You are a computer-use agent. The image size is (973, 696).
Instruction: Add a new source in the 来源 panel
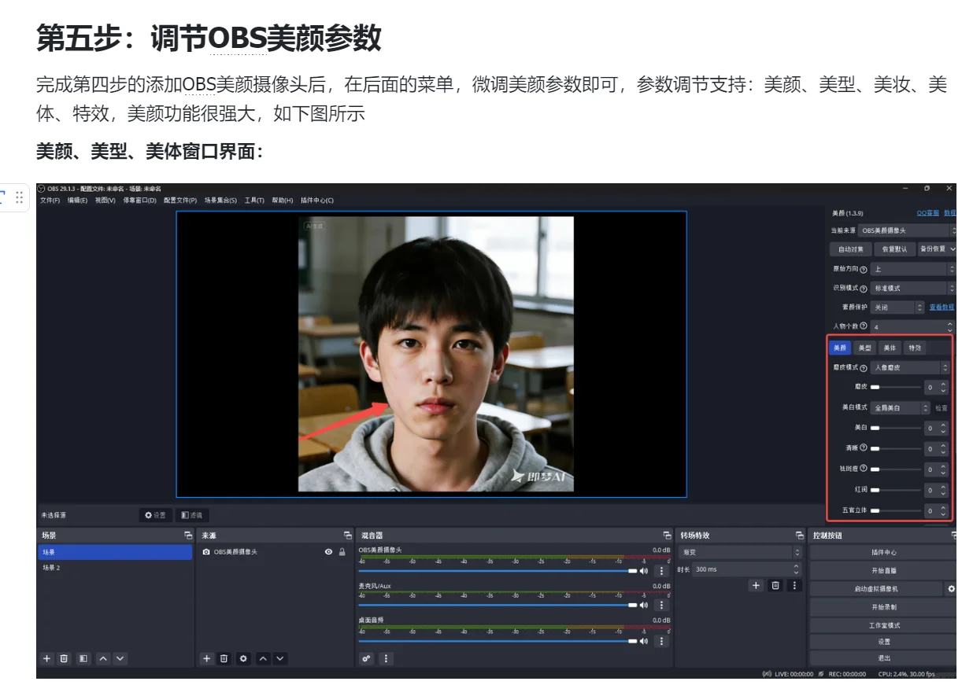(x=207, y=658)
